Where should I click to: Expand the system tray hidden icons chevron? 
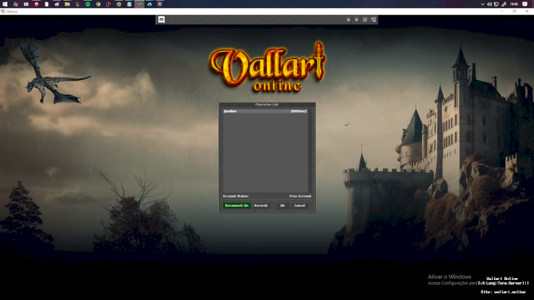tap(483, 4)
